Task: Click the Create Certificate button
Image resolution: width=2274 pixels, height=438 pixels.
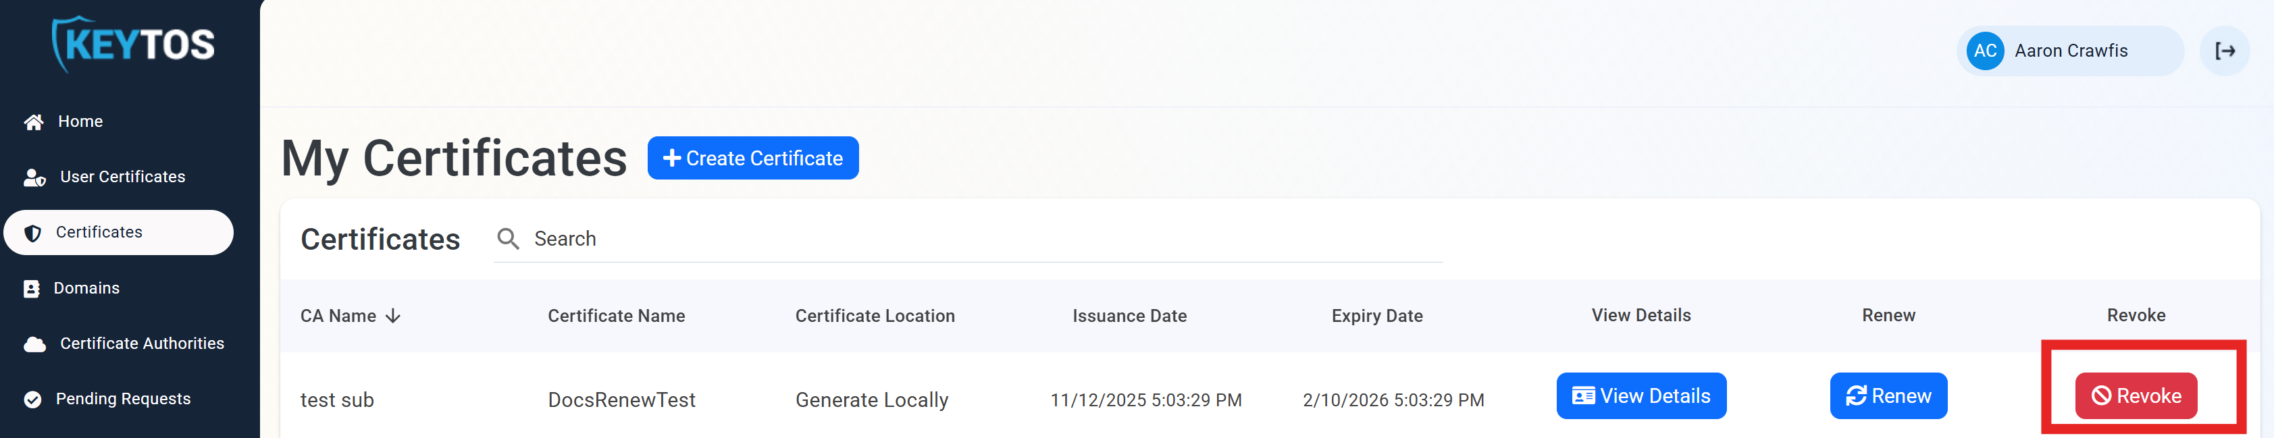Action: click(753, 158)
